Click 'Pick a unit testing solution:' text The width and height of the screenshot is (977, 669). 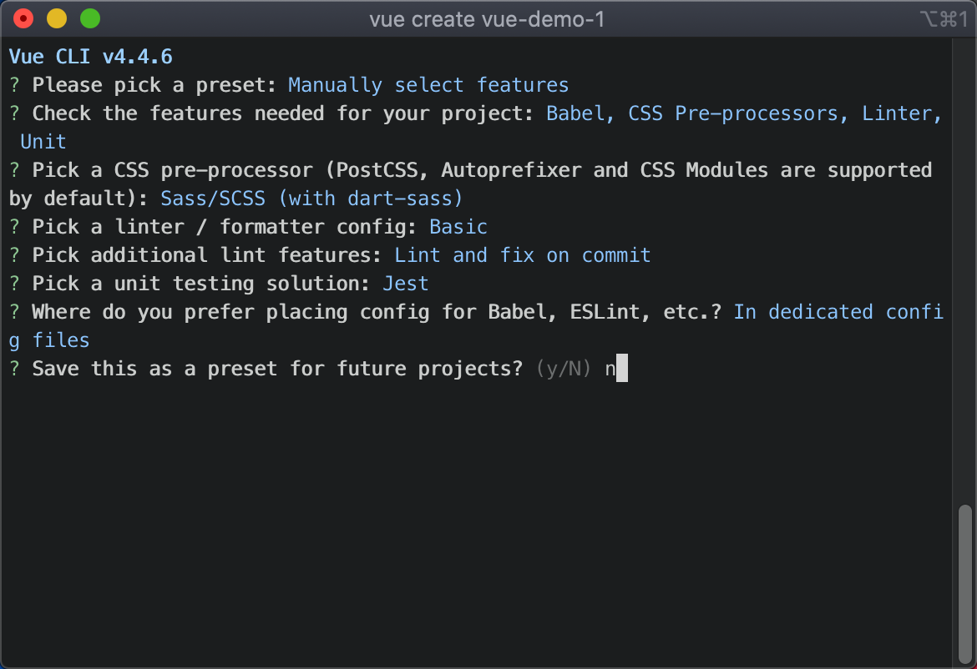[200, 283]
